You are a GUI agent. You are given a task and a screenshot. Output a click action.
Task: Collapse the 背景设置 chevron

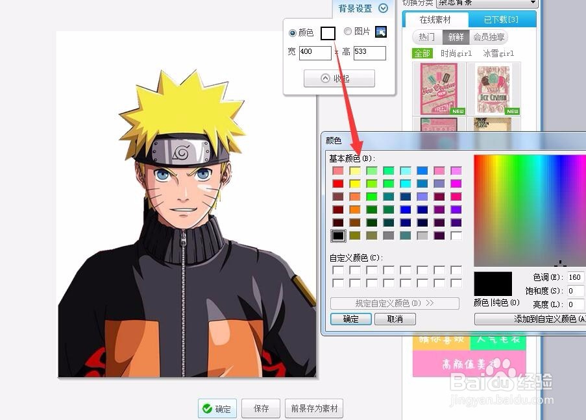383,8
